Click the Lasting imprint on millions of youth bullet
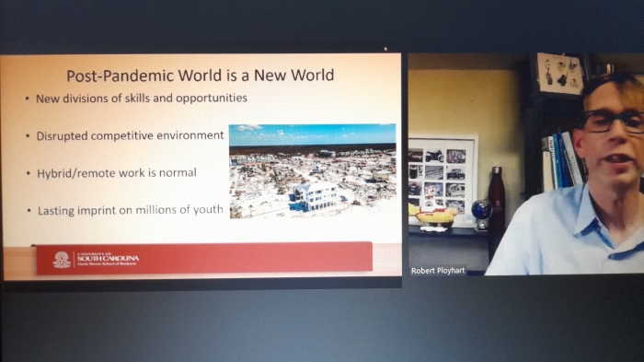Viewport: 644px width, 362px height. tap(131, 210)
